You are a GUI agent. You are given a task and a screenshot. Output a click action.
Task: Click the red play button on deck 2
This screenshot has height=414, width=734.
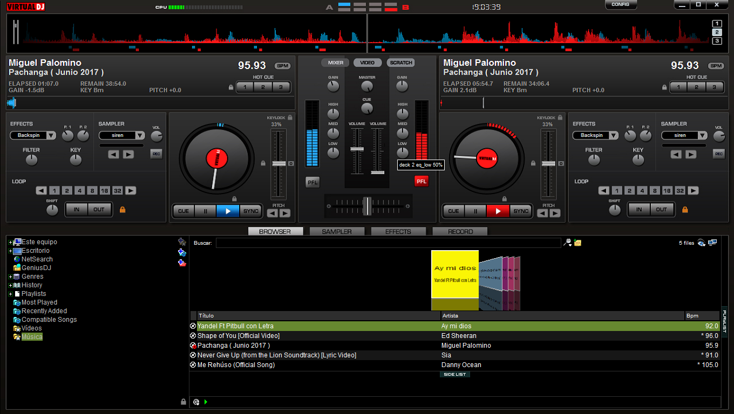point(498,211)
